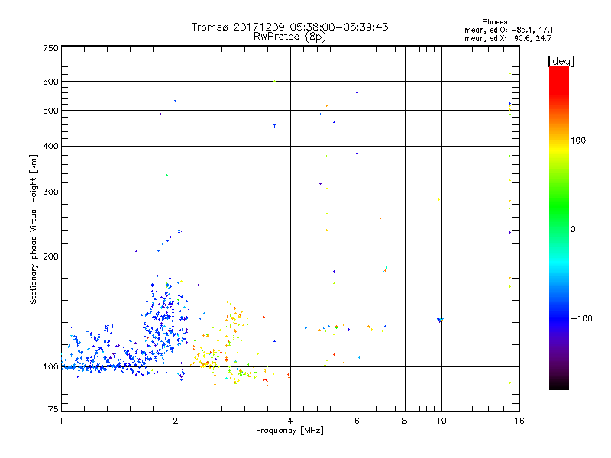The width and height of the screenshot is (611, 458).
Task: Click the 'Frequency [MHz]' axis label
Action: [289, 430]
